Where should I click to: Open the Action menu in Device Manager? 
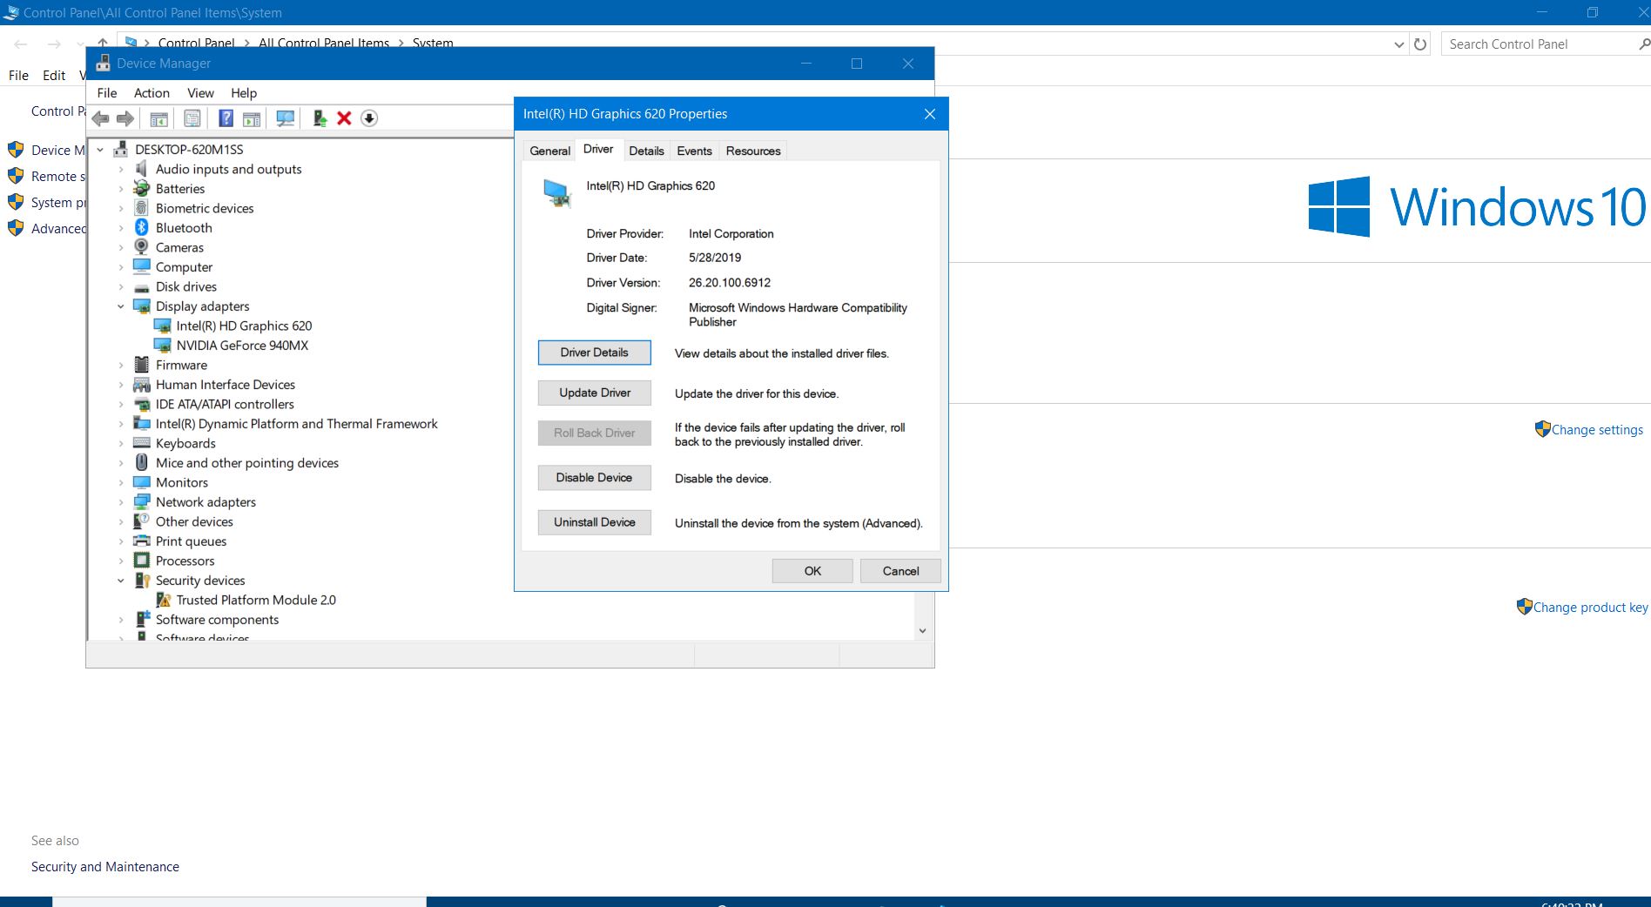click(152, 93)
